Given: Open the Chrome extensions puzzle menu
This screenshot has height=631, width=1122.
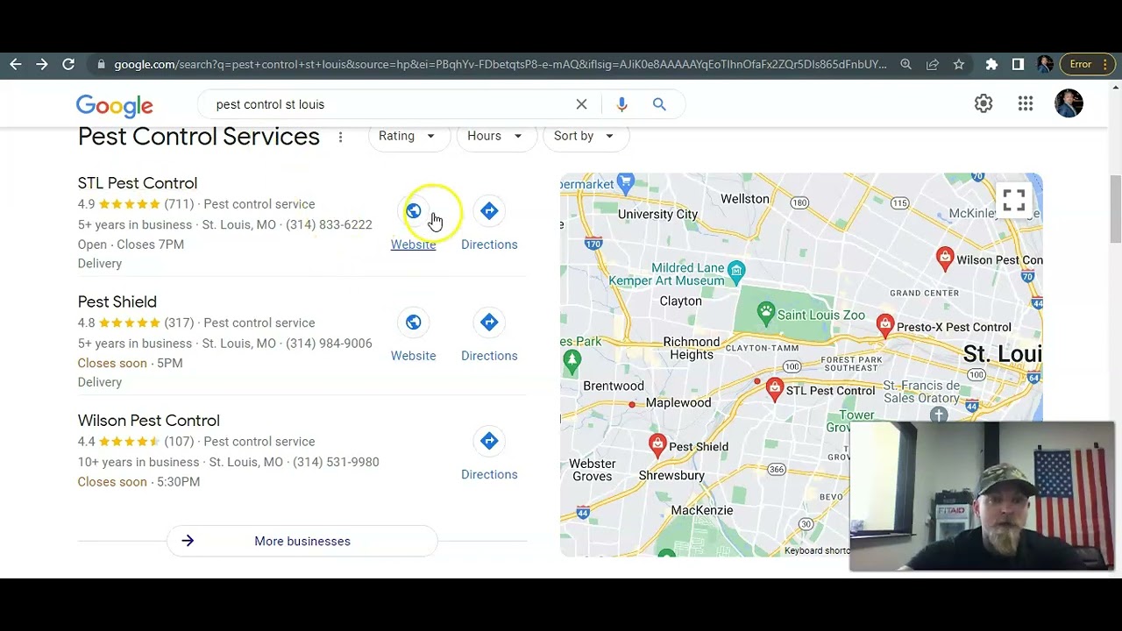Looking at the screenshot, I should coord(991,64).
